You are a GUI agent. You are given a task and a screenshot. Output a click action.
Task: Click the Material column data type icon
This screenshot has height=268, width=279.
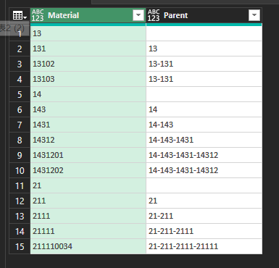pos(38,15)
